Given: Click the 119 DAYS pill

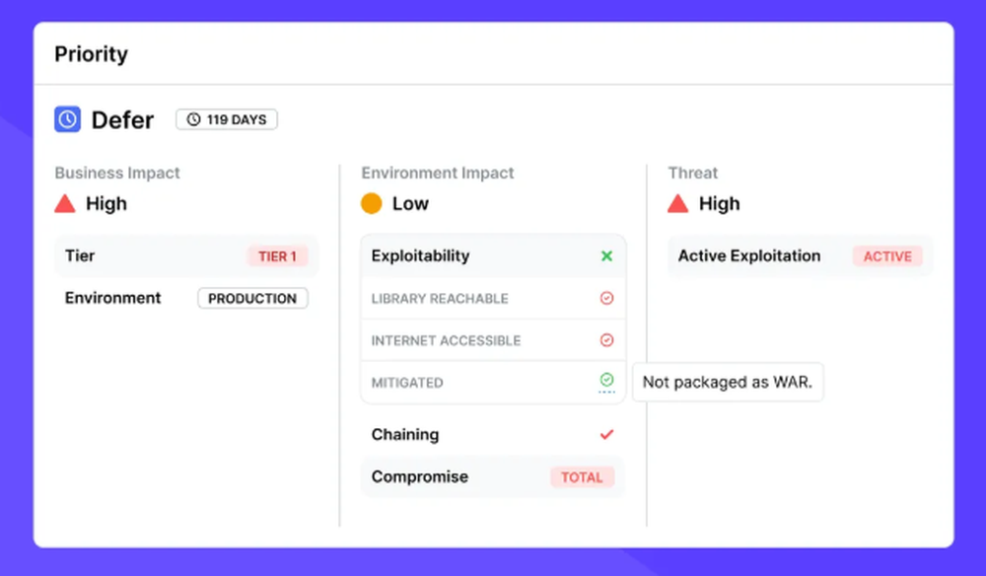Looking at the screenshot, I should tap(226, 118).
